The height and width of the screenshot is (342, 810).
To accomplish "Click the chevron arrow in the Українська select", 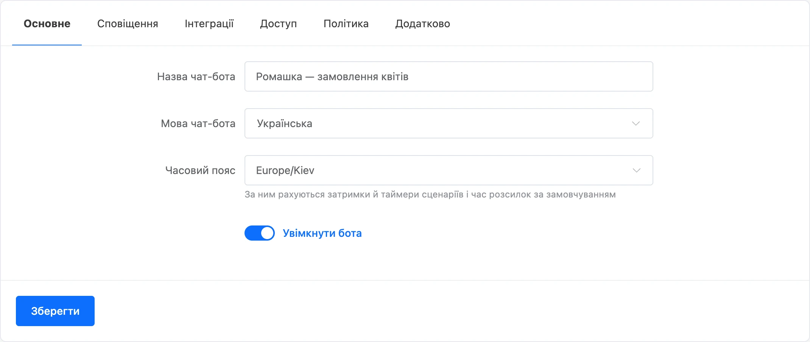I will [x=636, y=124].
